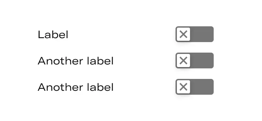262x121 pixels.
Task: Click the white thumb of the middle switch
Action: pos(183,60)
